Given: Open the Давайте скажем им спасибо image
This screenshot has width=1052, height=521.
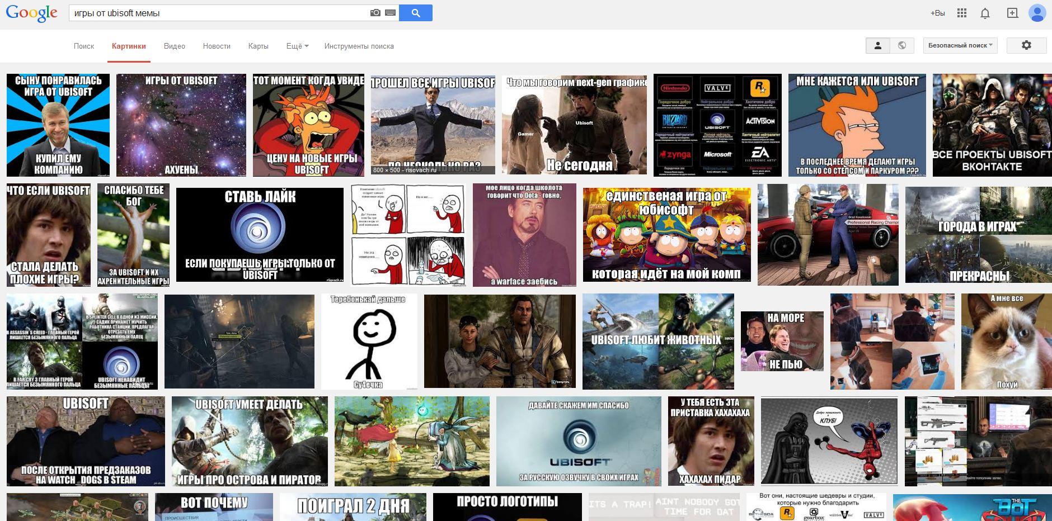Looking at the screenshot, I should click(x=579, y=442).
